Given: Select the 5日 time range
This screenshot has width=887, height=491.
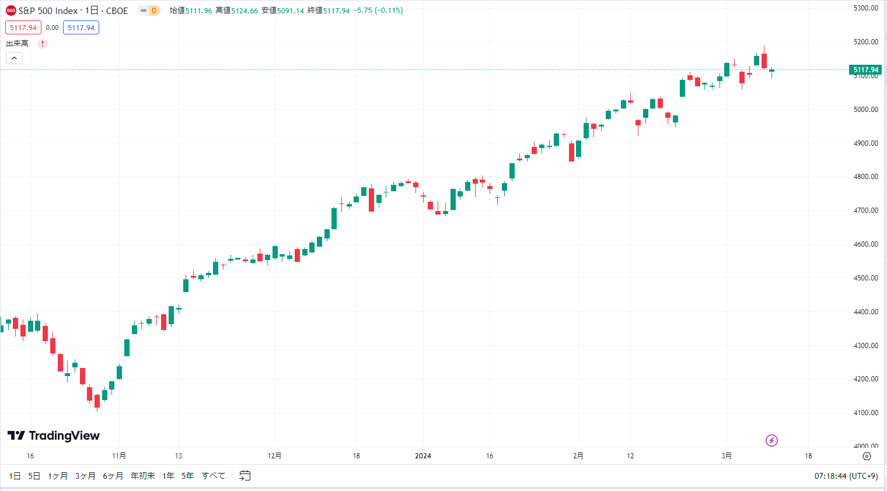Looking at the screenshot, I should [x=34, y=476].
